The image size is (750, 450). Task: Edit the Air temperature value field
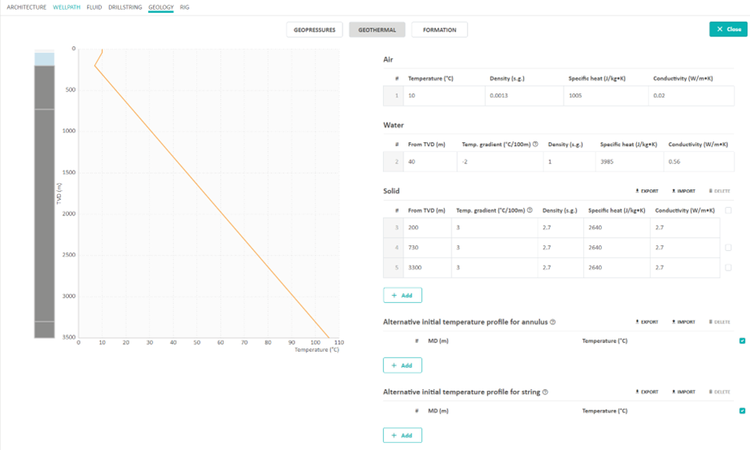tap(443, 96)
